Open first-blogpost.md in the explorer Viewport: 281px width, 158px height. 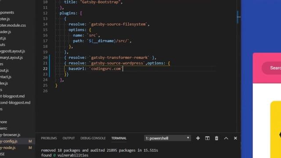pyautogui.click(x=12, y=96)
